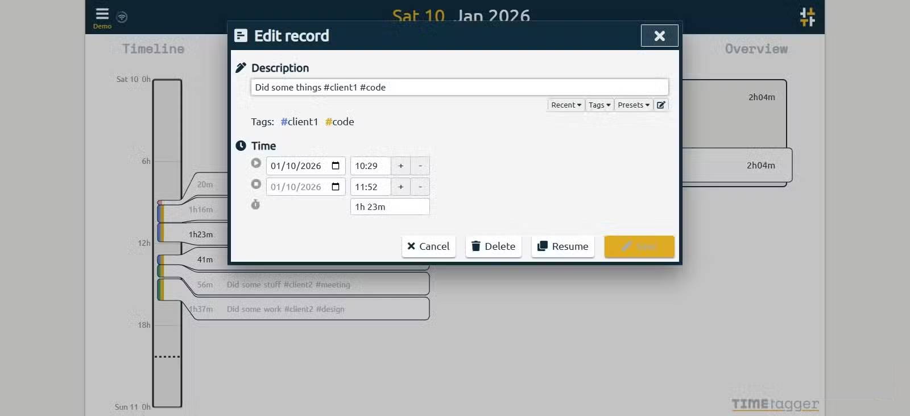Decrease the end time 11:52
Screen dimensions: 910x416
pos(420,187)
